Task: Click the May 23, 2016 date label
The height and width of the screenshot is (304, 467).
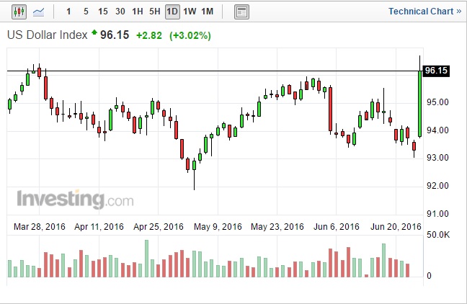Action: [x=277, y=227]
